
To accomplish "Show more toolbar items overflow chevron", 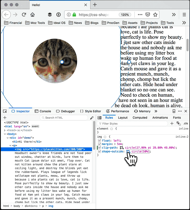I will [174, 15].
